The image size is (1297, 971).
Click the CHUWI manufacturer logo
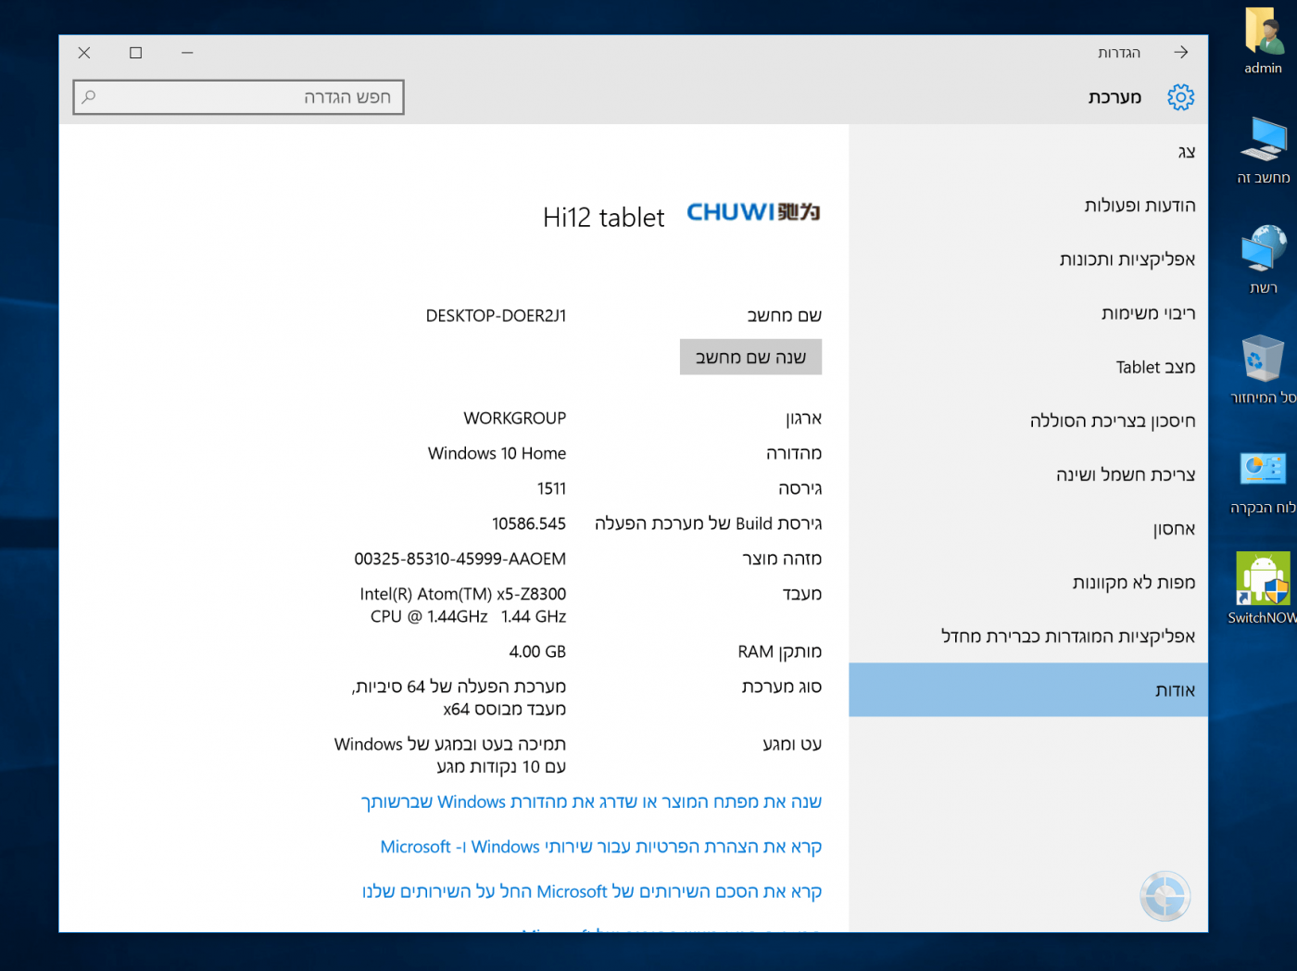[753, 213]
